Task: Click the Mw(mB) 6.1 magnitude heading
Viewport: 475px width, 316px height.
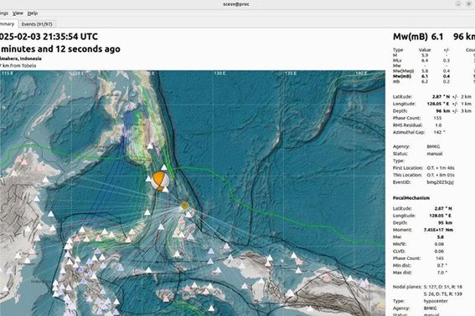Action: [418, 37]
